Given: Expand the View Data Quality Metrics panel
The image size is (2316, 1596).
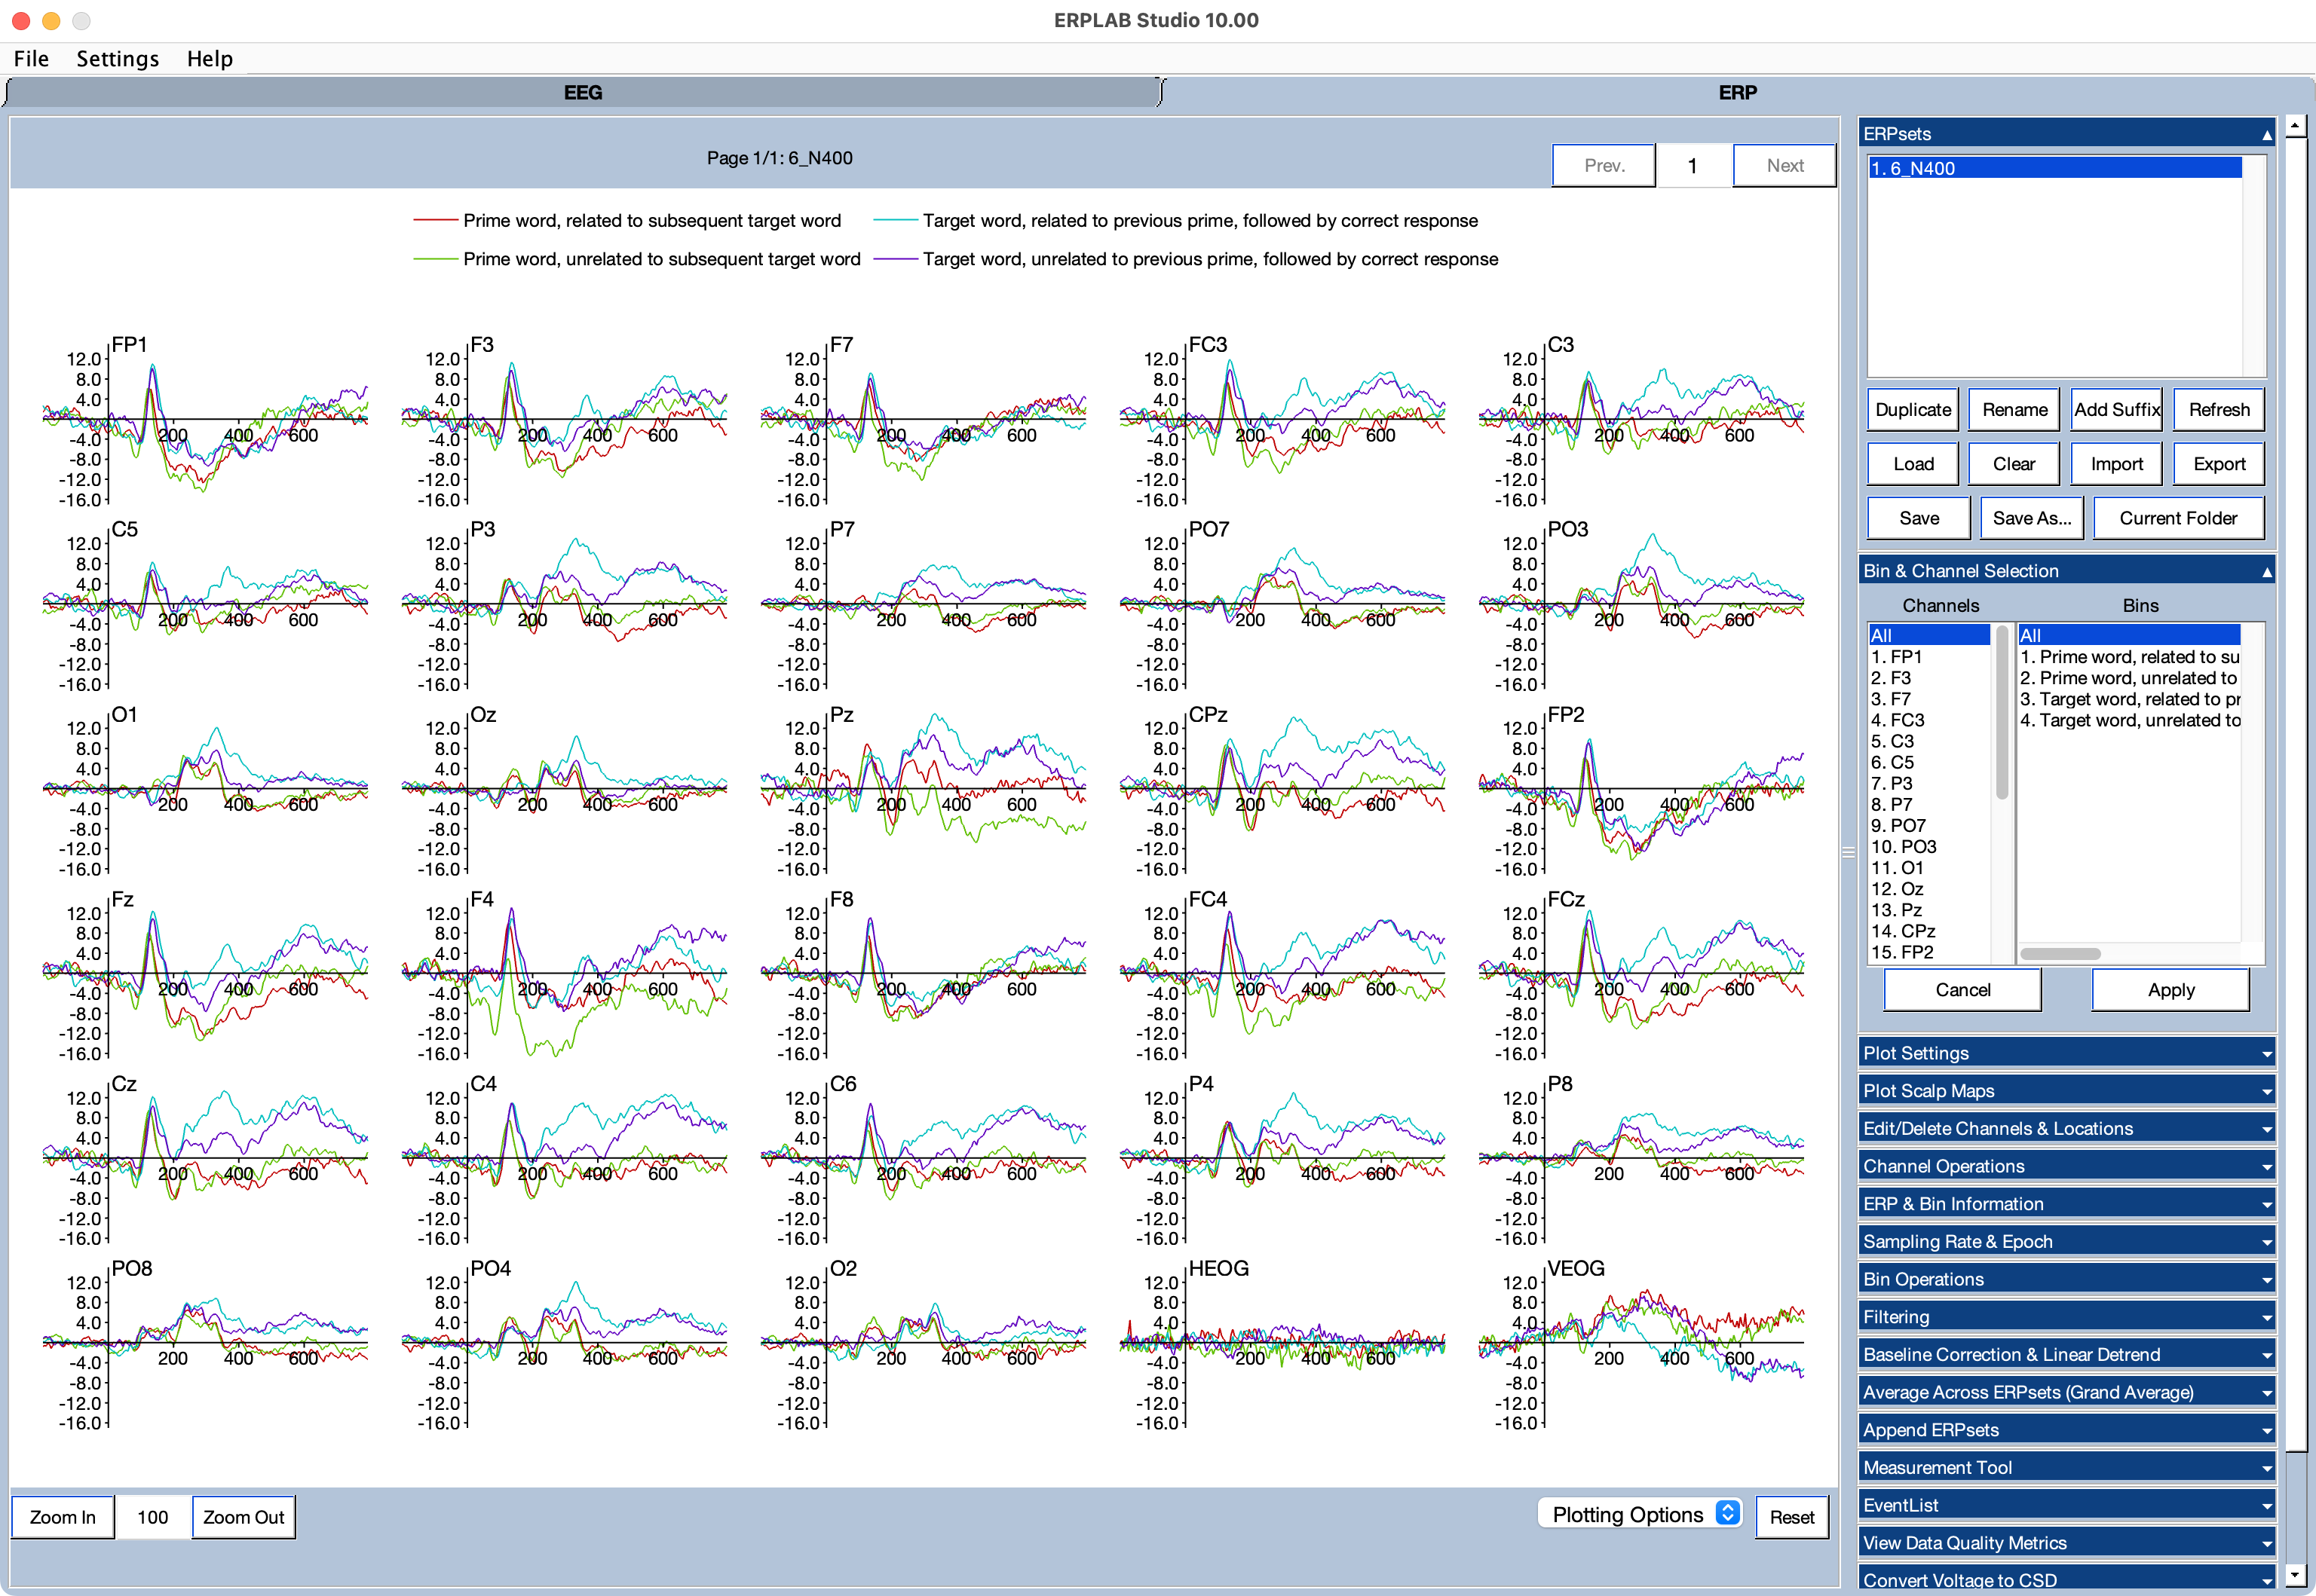Looking at the screenshot, I should tap(2067, 1543).
